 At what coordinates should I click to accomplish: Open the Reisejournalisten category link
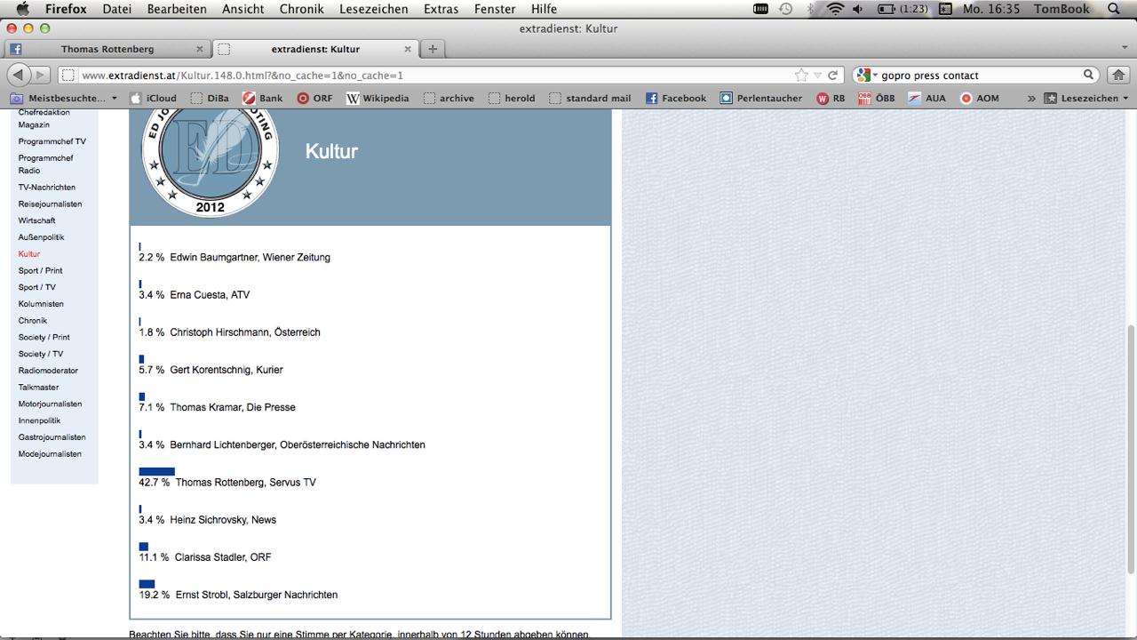(x=51, y=204)
